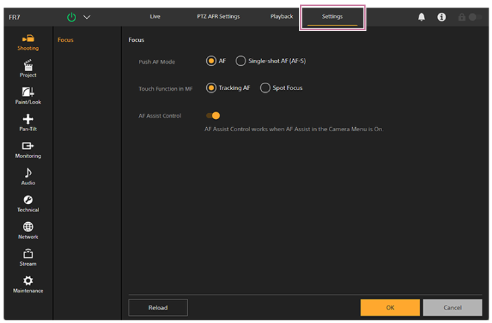The image size is (492, 323).
Task: Choose Spot Focus radio button
Action: point(265,88)
